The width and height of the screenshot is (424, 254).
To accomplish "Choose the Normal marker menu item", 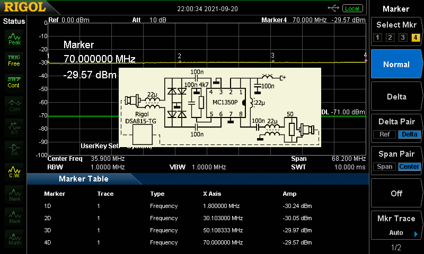I will click(x=396, y=65).
